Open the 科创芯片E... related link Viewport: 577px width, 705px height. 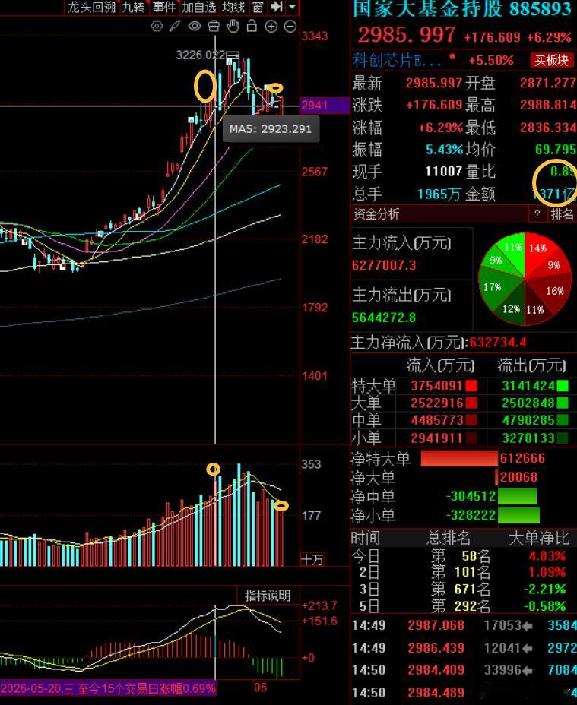(397, 60)
